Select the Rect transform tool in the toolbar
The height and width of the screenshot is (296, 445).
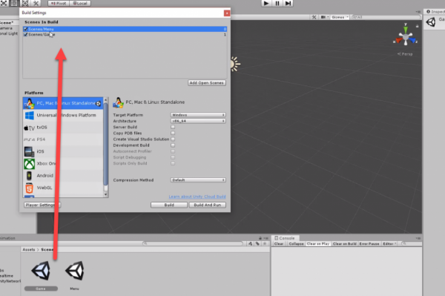tap(14, 3)
